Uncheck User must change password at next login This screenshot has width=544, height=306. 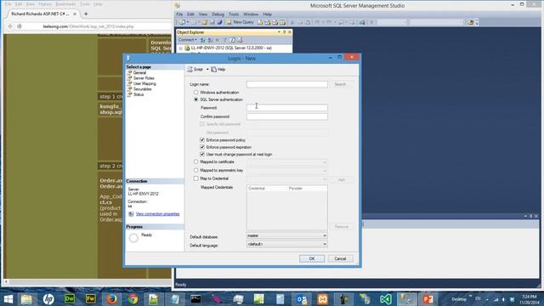pyautogui.click(x=202, y=154)
